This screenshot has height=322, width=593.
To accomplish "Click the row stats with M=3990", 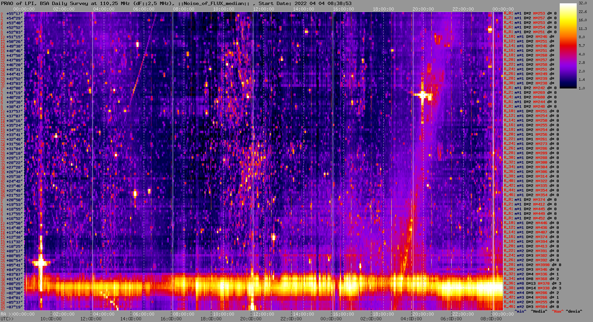I will coord(532,265).
